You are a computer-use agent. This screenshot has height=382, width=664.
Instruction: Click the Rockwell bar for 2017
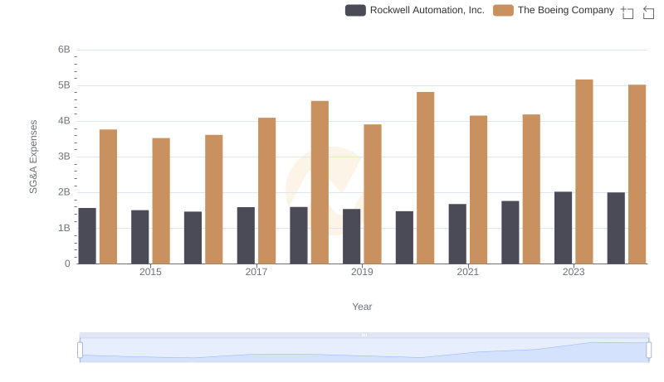point(246,235)
